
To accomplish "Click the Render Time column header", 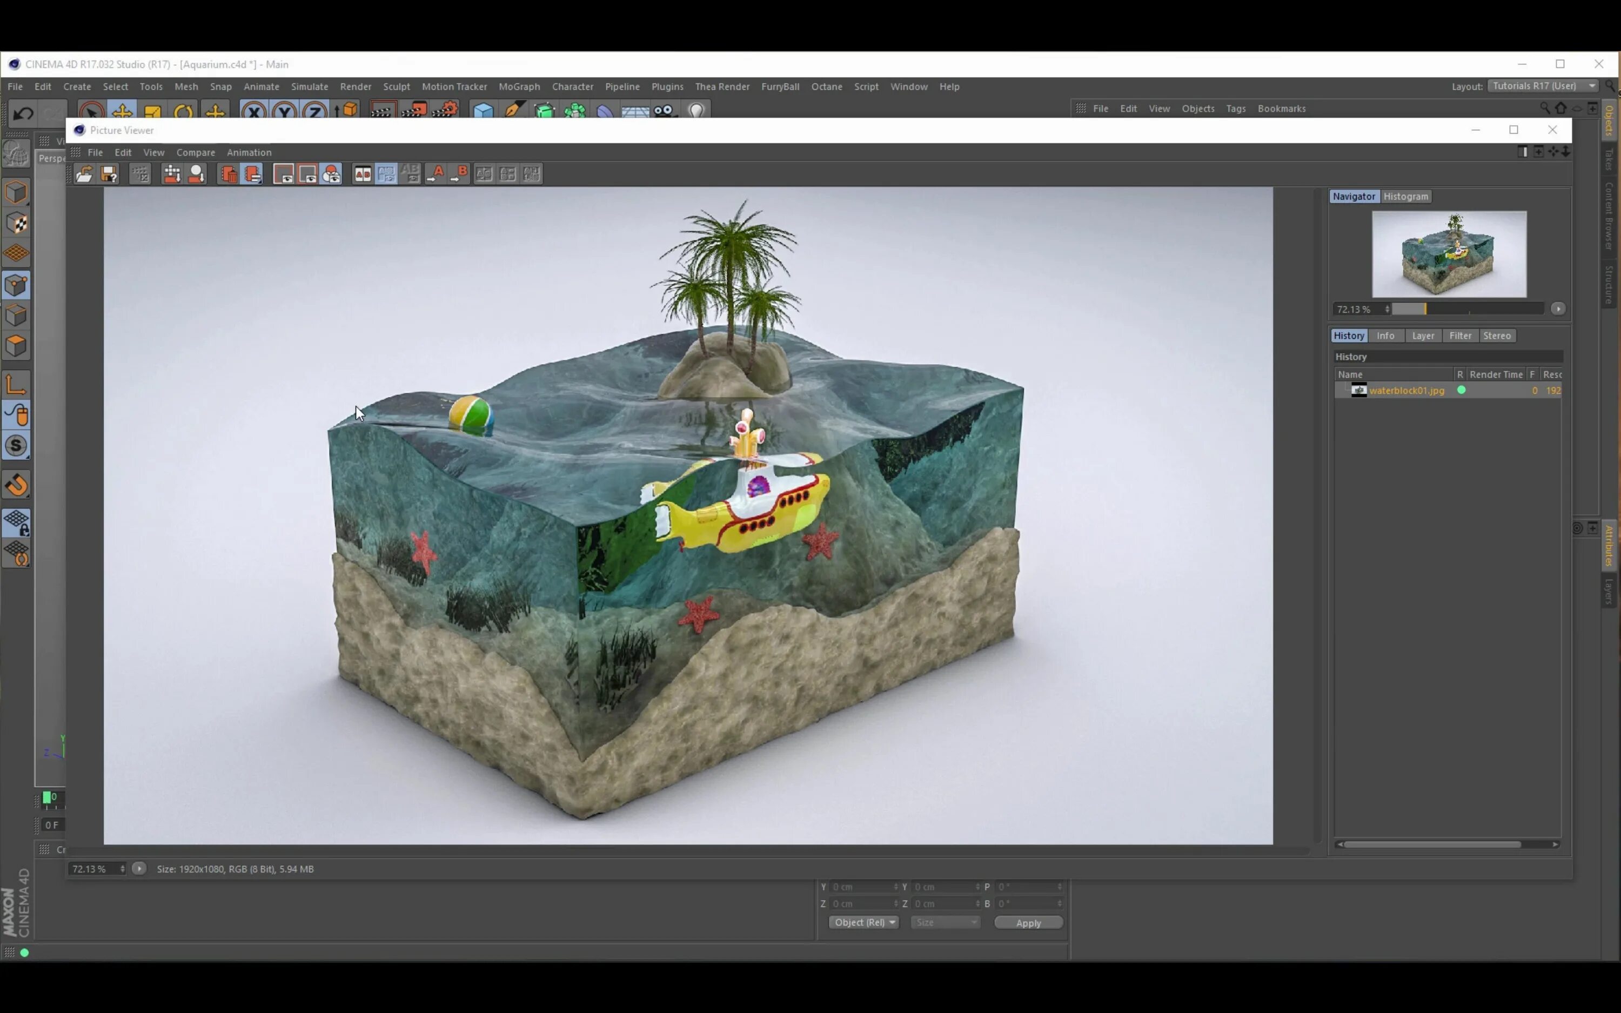I will [1496, 374].
